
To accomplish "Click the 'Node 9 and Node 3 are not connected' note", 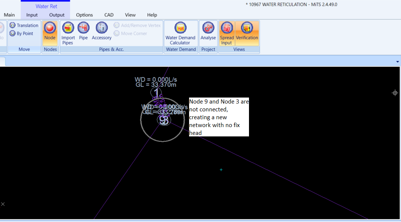I will click(219, 117).
